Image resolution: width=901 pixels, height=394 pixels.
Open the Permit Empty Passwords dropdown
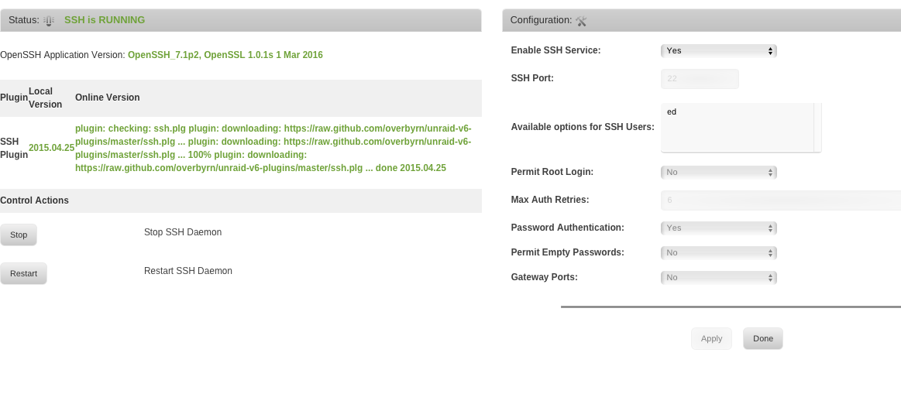click(719, 252)
